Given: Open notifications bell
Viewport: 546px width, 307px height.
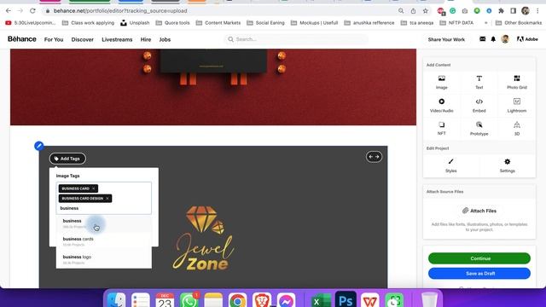Looking at the screenshot, I should point(493,39).
